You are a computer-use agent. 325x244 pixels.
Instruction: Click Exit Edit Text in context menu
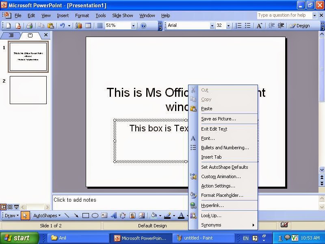coord(223,129)
